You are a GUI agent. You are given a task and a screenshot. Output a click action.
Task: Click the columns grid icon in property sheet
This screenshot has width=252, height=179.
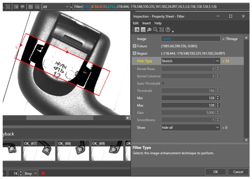point(143,30)
